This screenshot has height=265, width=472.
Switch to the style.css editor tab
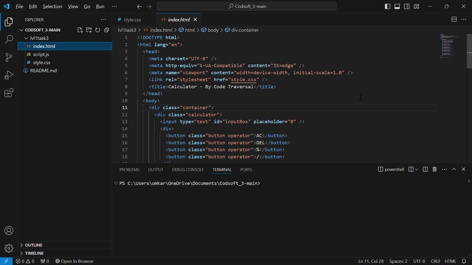pos(132,20)
